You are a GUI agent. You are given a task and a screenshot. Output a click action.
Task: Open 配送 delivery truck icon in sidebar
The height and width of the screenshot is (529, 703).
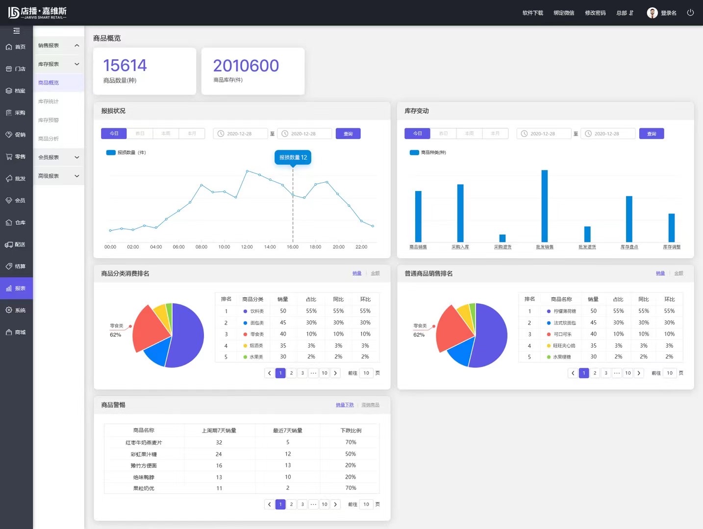(x=9, y=244)
